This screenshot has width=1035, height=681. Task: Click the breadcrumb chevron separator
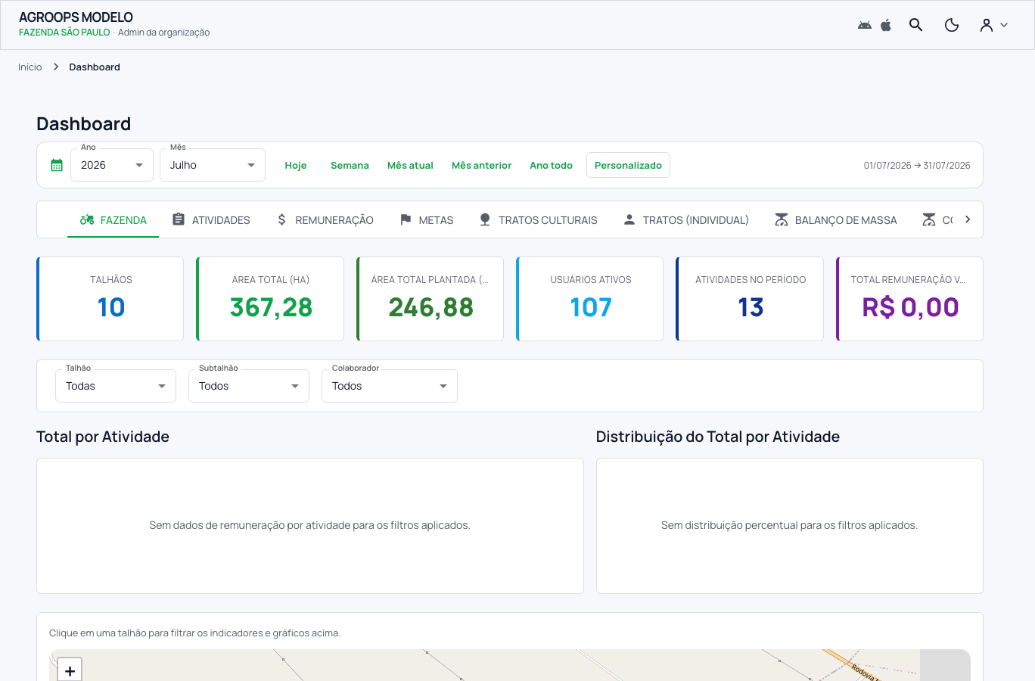56,67
